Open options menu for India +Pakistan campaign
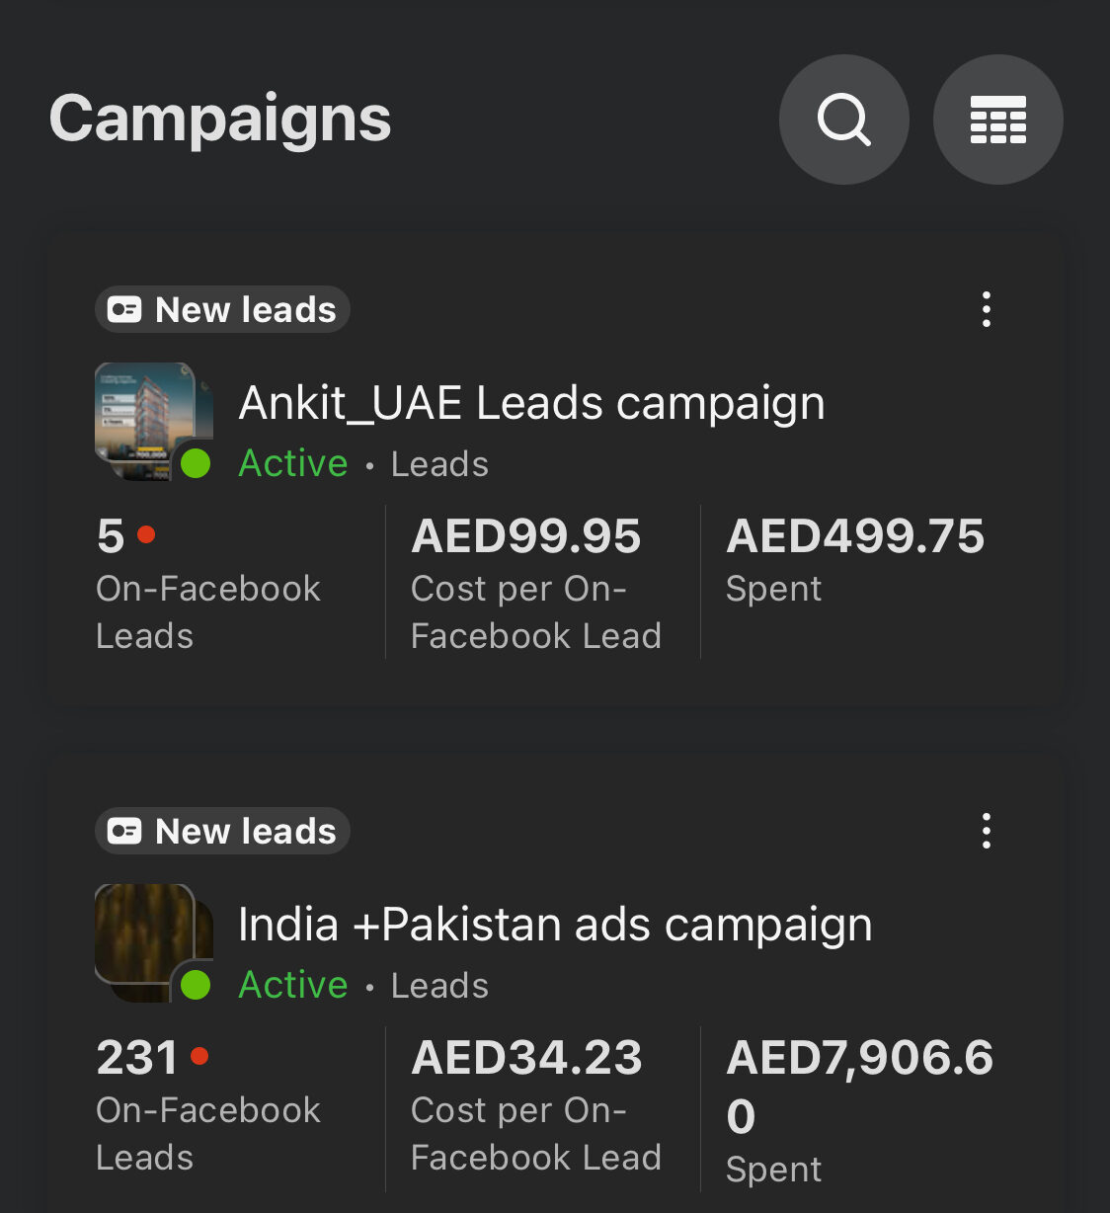 point(986,831)
